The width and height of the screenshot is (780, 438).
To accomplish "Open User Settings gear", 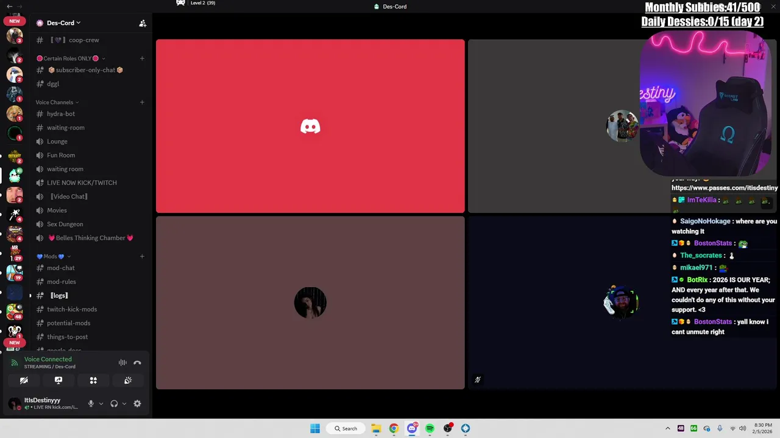I will [137, 403].
